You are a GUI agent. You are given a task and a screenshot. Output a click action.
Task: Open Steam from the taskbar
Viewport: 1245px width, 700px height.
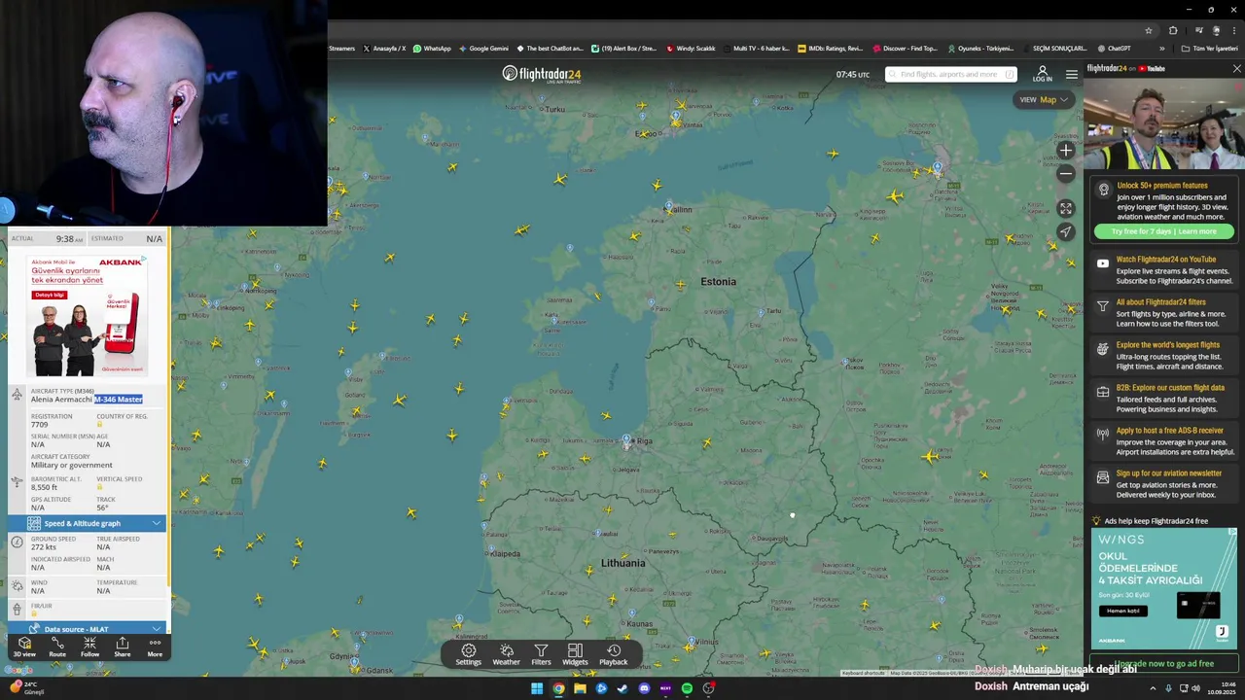click(622, 688)
